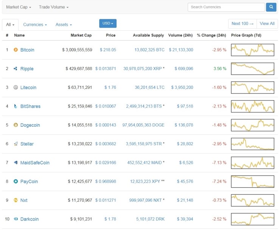Sort by Volume (24h) column header
The height and width of the screenshot is (230, 280).
click(180, 35)
